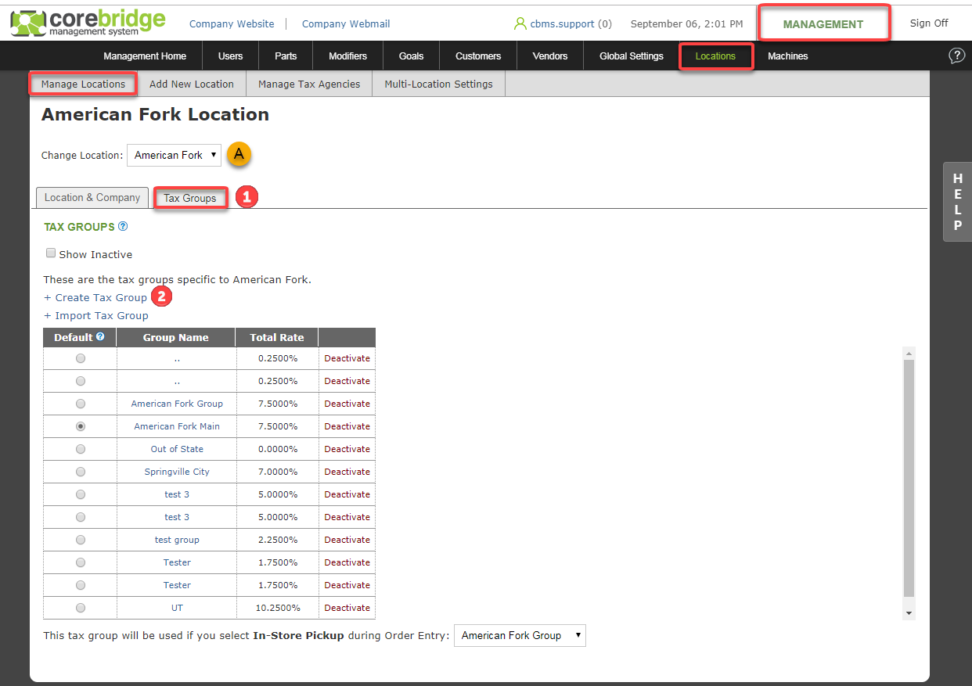Click the Company Website link

[232, 23]
